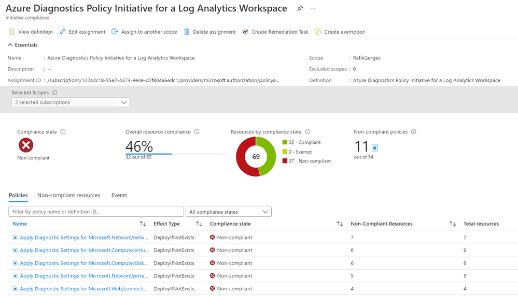Click the Assign to another scope icon
The image size is (518, 296).
(115, 32)
